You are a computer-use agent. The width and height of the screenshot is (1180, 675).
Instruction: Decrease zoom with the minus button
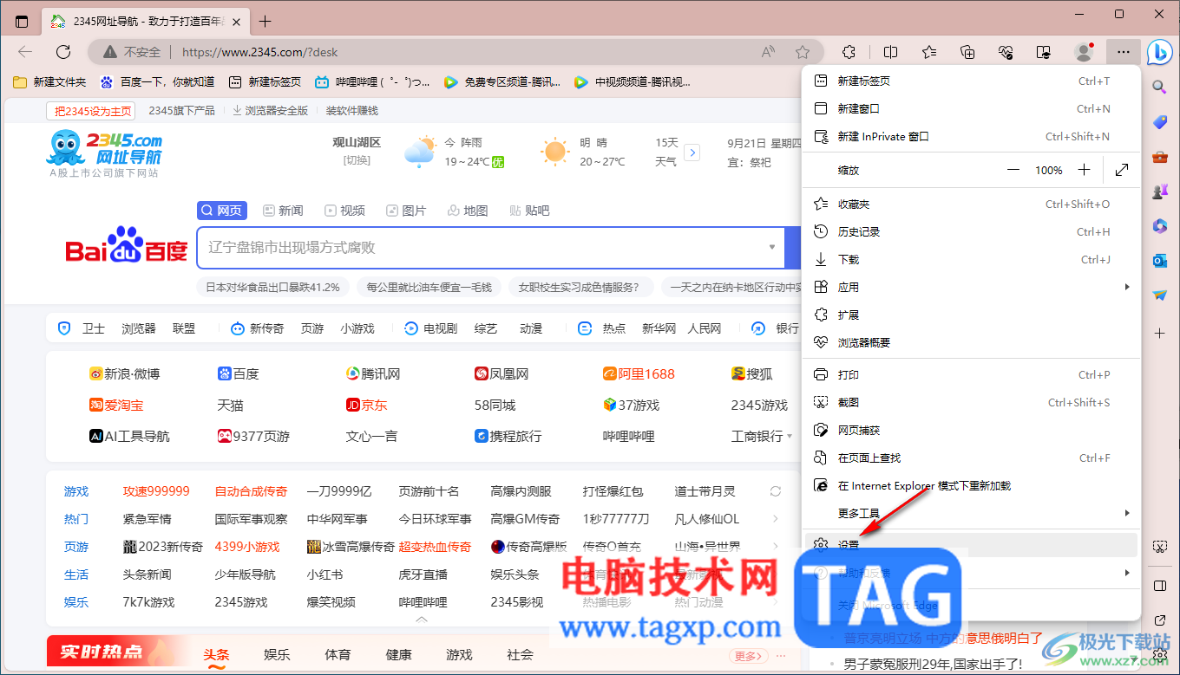[1013, 171]
